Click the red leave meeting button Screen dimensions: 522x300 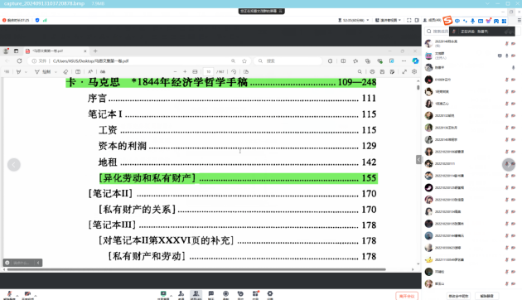[x=407, y=296]
